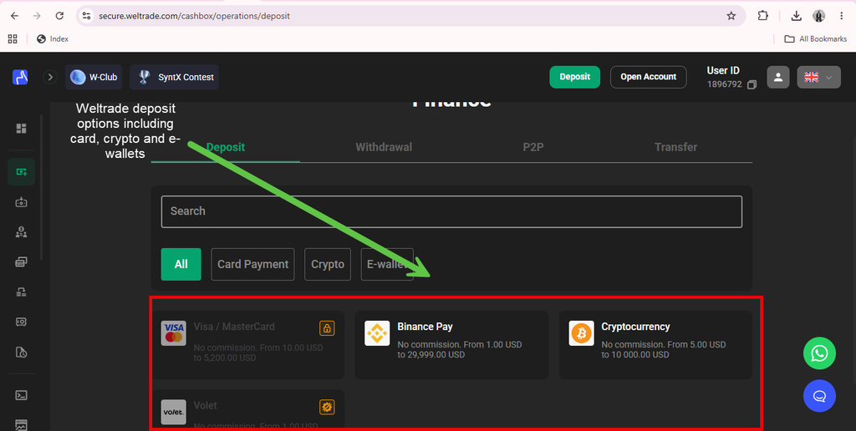This screenshot has height=431, width=856.
Task: Switch to the Transfer tab
Action: point(675,147)
